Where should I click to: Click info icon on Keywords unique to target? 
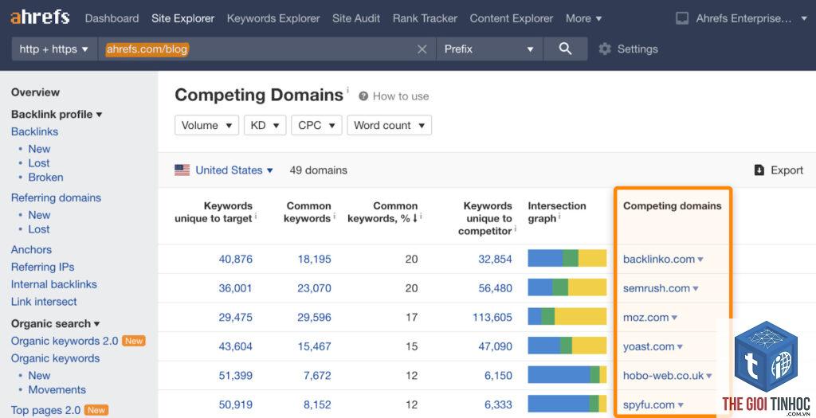(256, 217)
